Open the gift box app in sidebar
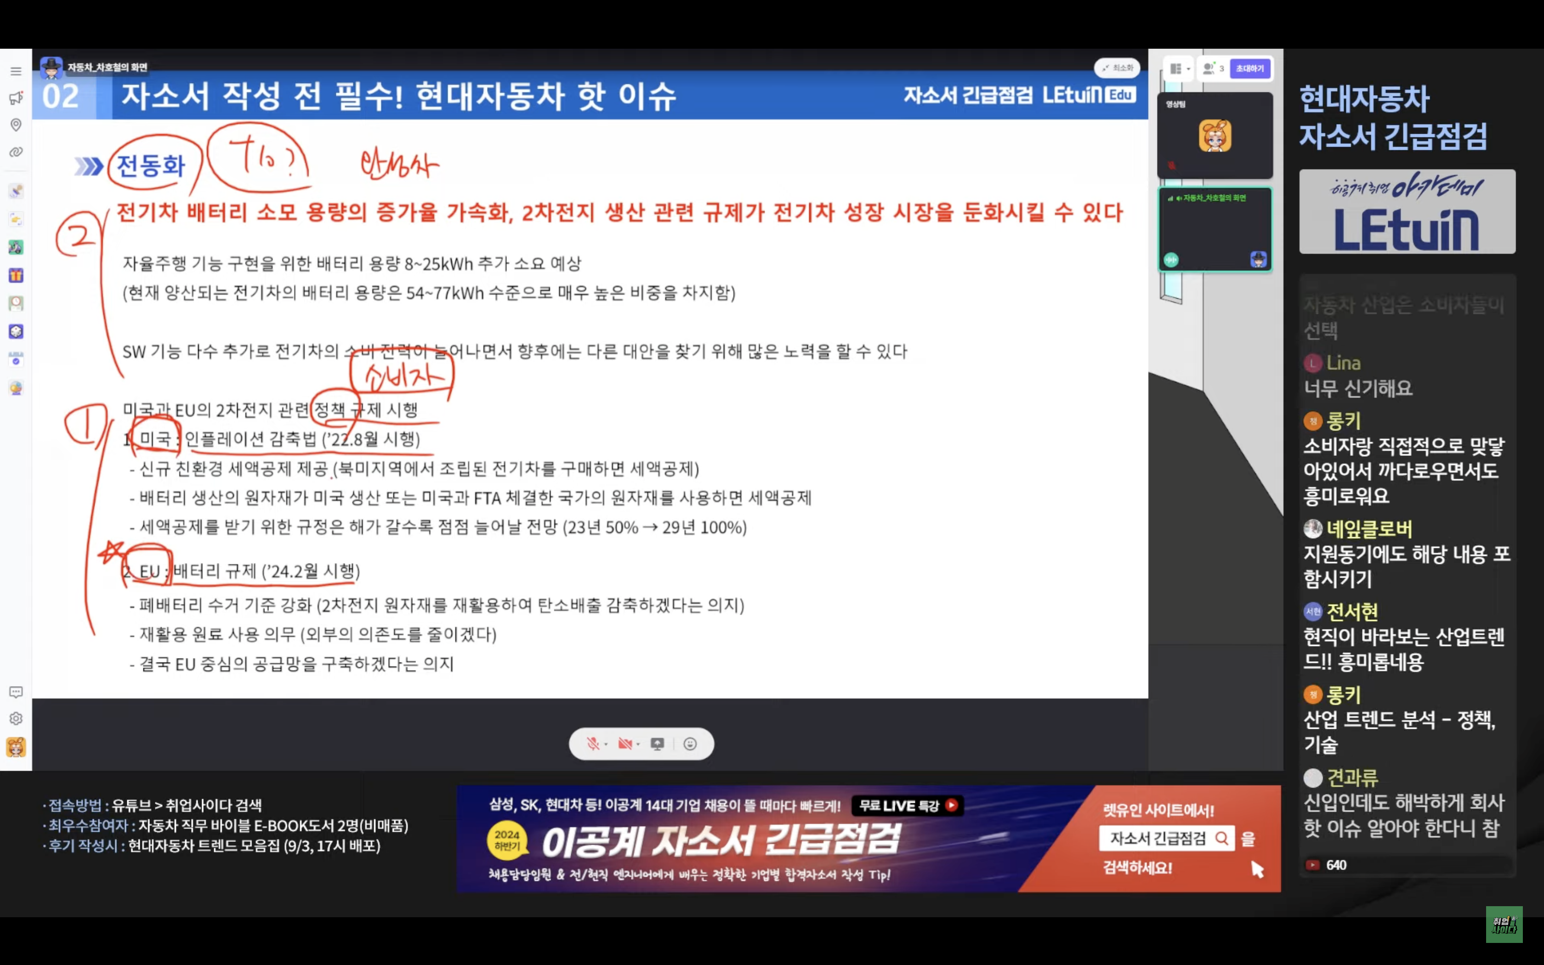The image size is (1544, 965). click(x=16, y=275)
